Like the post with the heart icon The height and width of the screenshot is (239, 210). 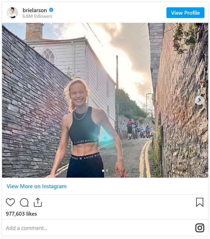[10, 202]
